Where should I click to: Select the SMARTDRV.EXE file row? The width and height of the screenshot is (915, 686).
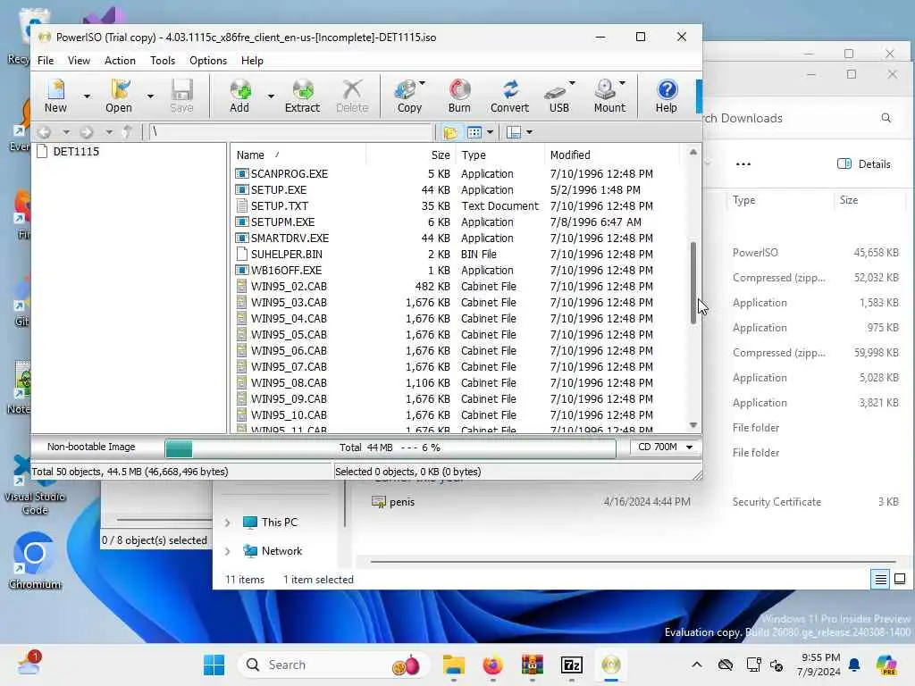click(x=457, y=238)
